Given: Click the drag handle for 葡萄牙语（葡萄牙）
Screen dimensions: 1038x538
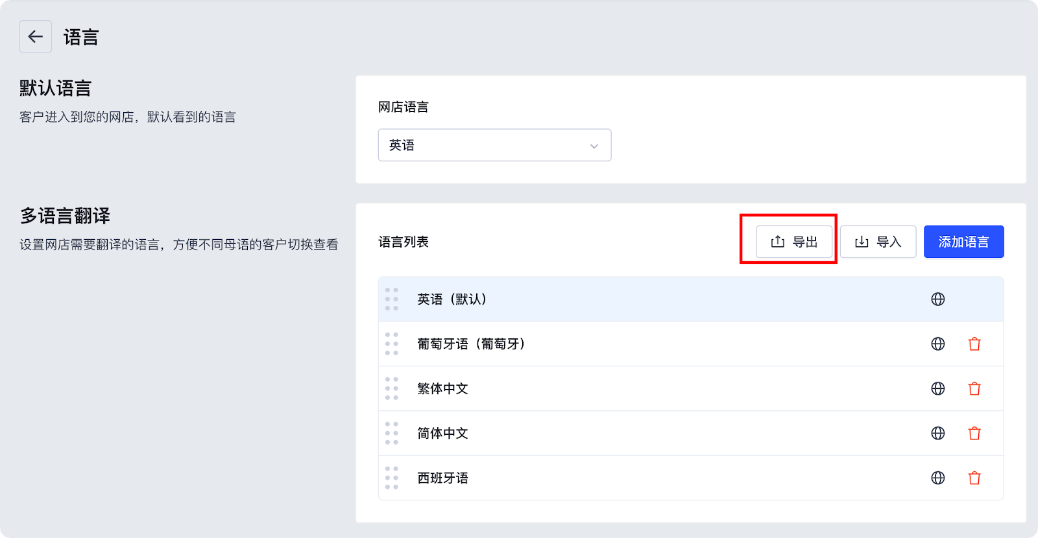Looking at the screenshot, I should click(392, 344).
